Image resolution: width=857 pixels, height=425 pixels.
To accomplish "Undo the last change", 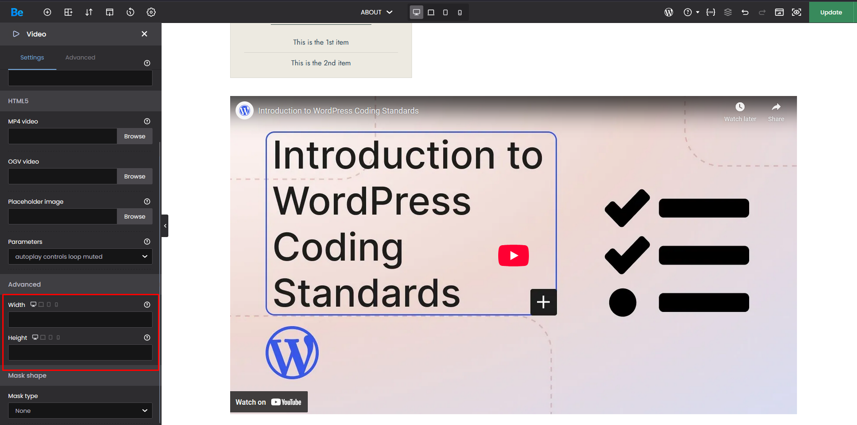I will [x=745, y=12].
